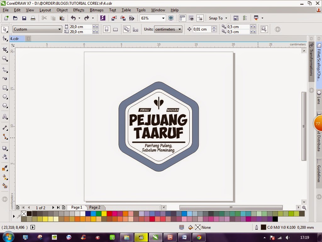The image size is (322, 242).
Task: Click the Save icon
Action: click(24, 18)
